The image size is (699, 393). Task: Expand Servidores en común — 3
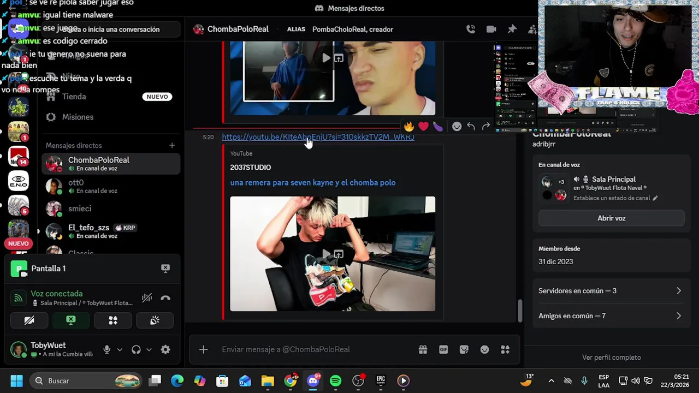coord(611,291)
